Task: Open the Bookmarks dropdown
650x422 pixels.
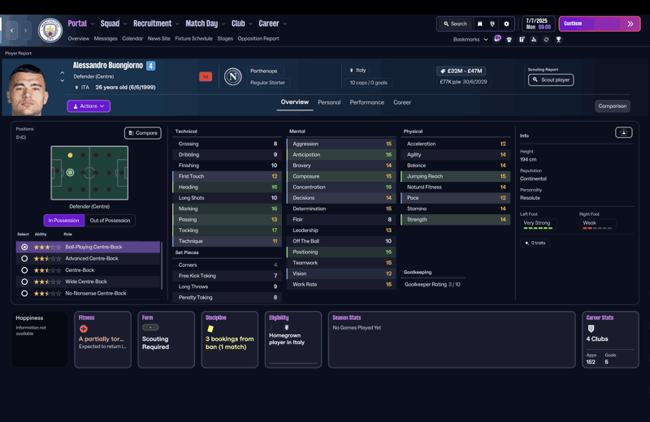Action: tap(470, 39)
